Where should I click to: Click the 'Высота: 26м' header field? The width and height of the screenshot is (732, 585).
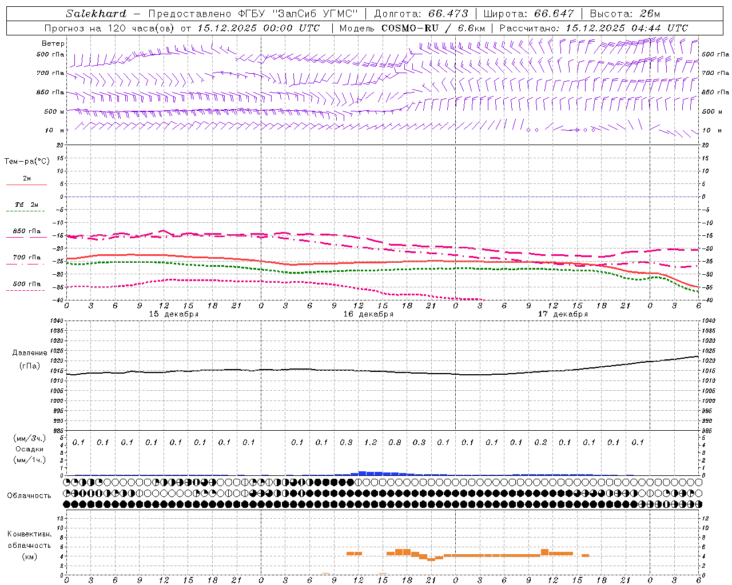(625, 14)
